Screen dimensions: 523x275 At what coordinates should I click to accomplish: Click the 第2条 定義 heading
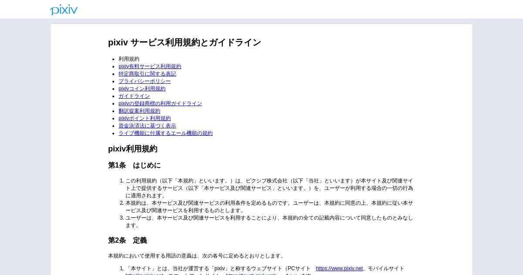[x=127, y=241]
